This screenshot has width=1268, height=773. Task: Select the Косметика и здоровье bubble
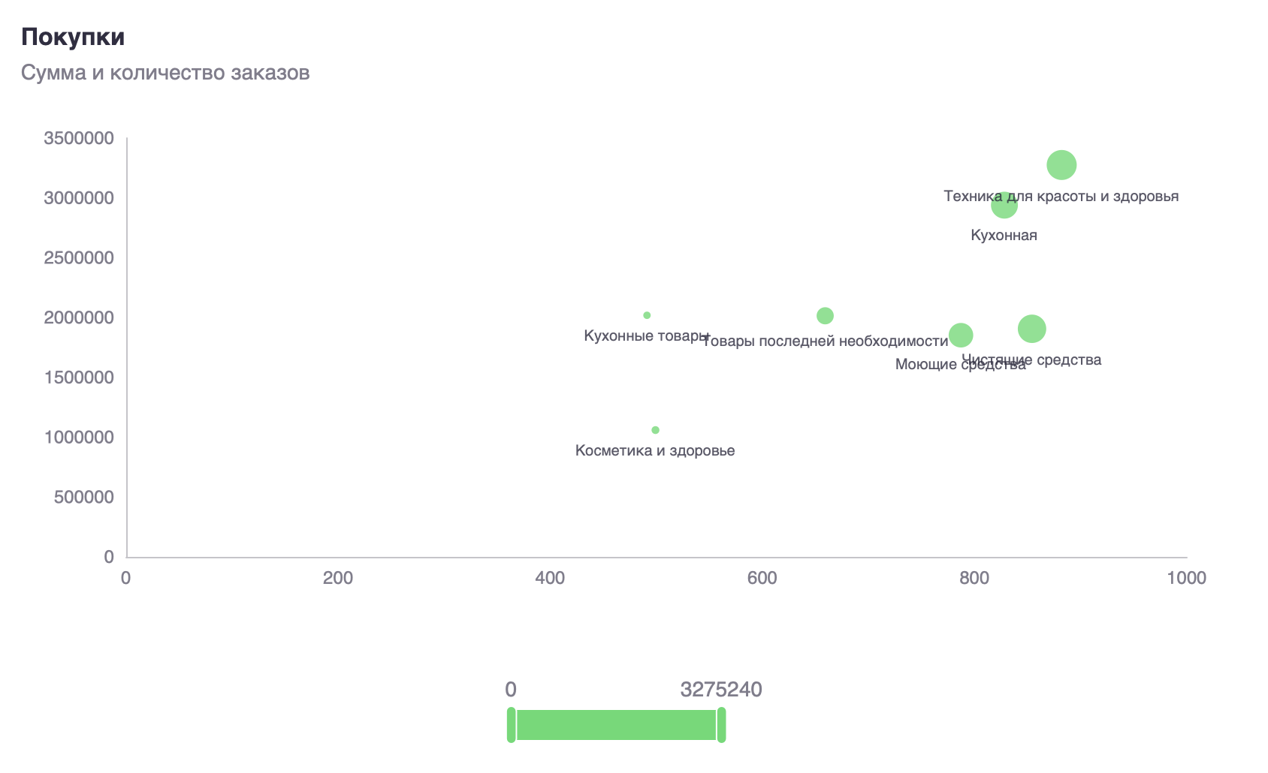coord(655,430)
